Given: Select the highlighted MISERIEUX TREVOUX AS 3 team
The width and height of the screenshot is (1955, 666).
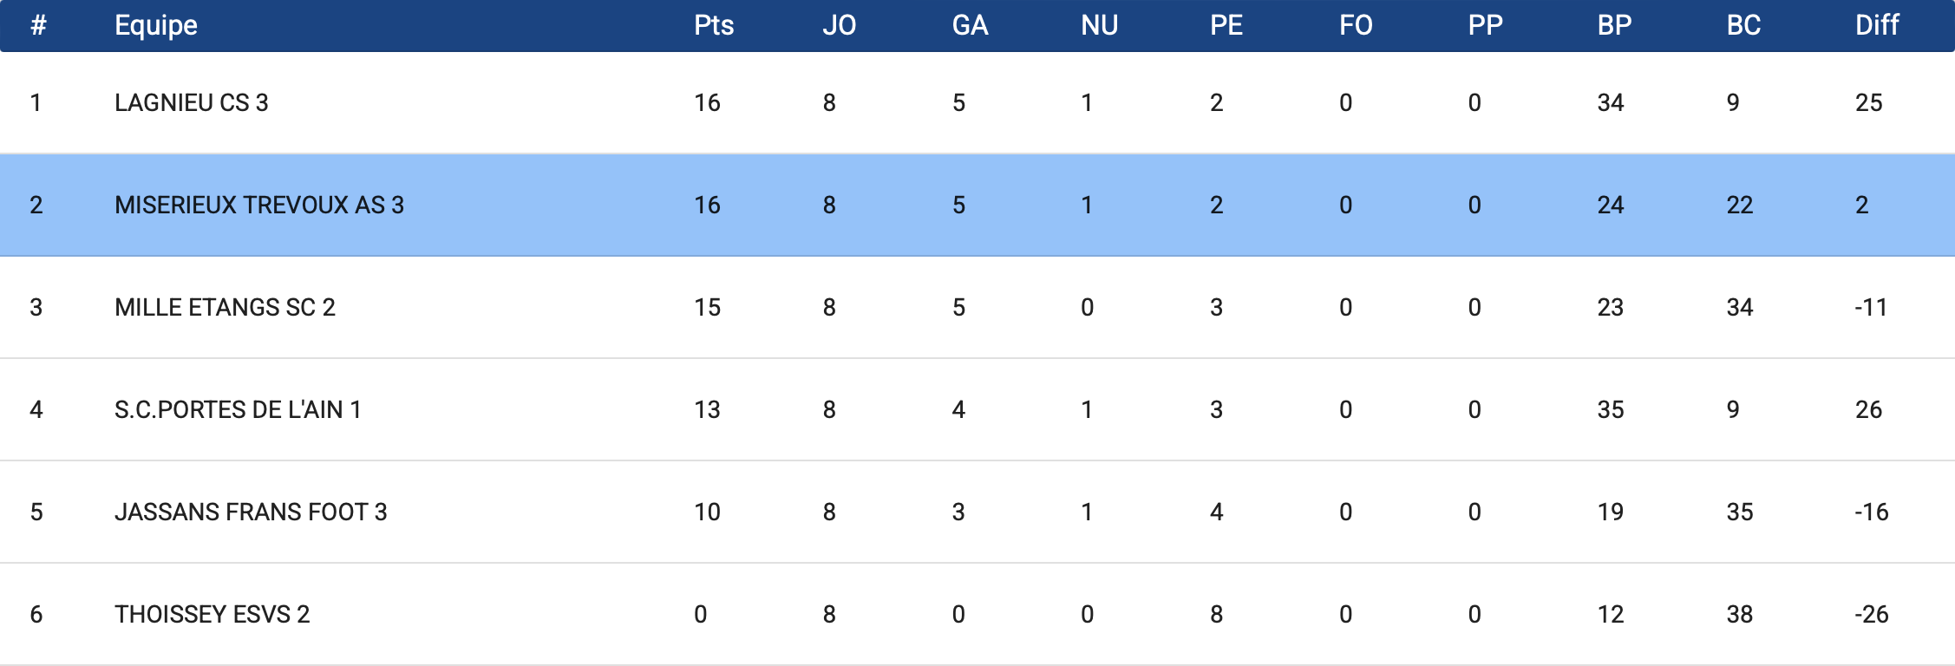Looking at the screenshot, I should click(x=259, y=205).
